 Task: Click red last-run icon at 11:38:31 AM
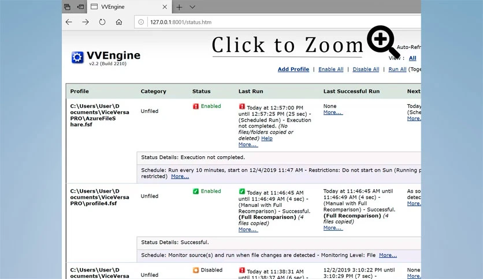tap(242, 270)
